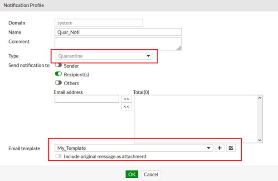The height and width of the screenshot is (181, 278).
Task: Toggle the Sender notification switch
Action: click(x=58, y=66)
